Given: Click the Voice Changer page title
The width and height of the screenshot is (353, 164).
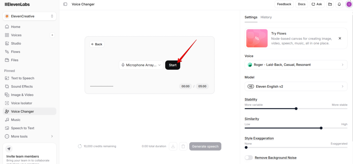Looking at the screenshot, I should pos(83,4).
